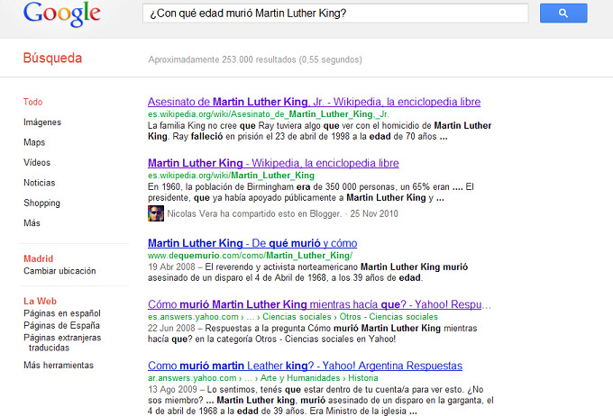Image resolution: width=613 pixels, height=416 pixels.
Task: Click the '19 Abr 2008' result snippet
Action: pyautogui.click(x=307, y=272)
